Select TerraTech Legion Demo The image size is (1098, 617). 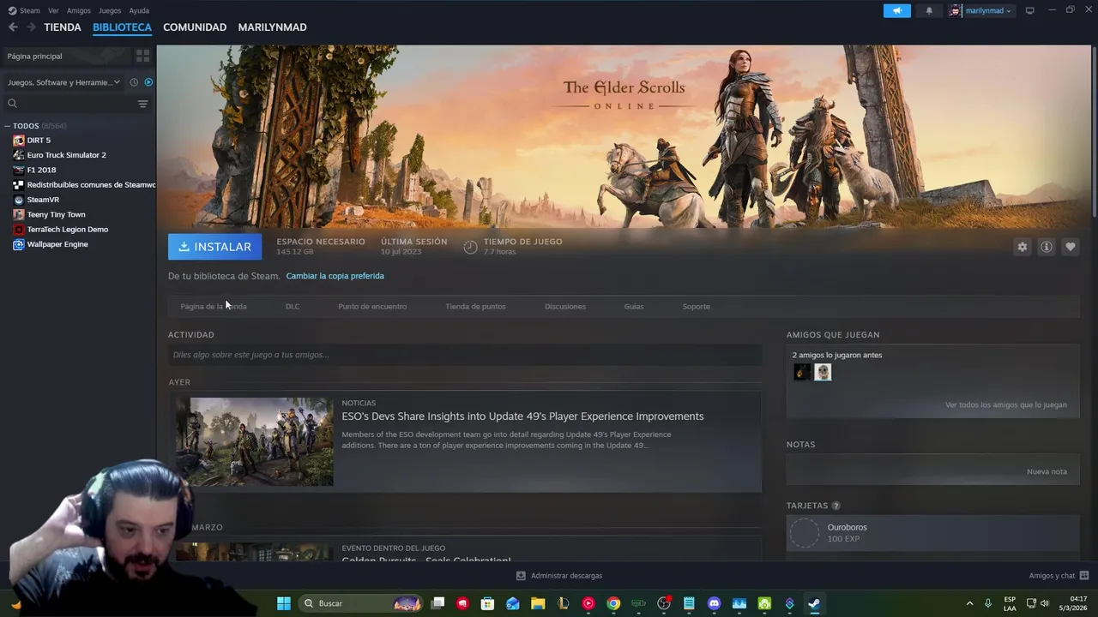(67, 230)
